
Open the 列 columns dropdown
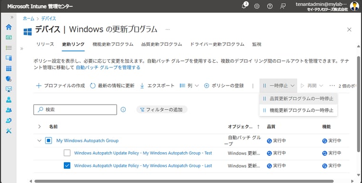coord(189,86)
